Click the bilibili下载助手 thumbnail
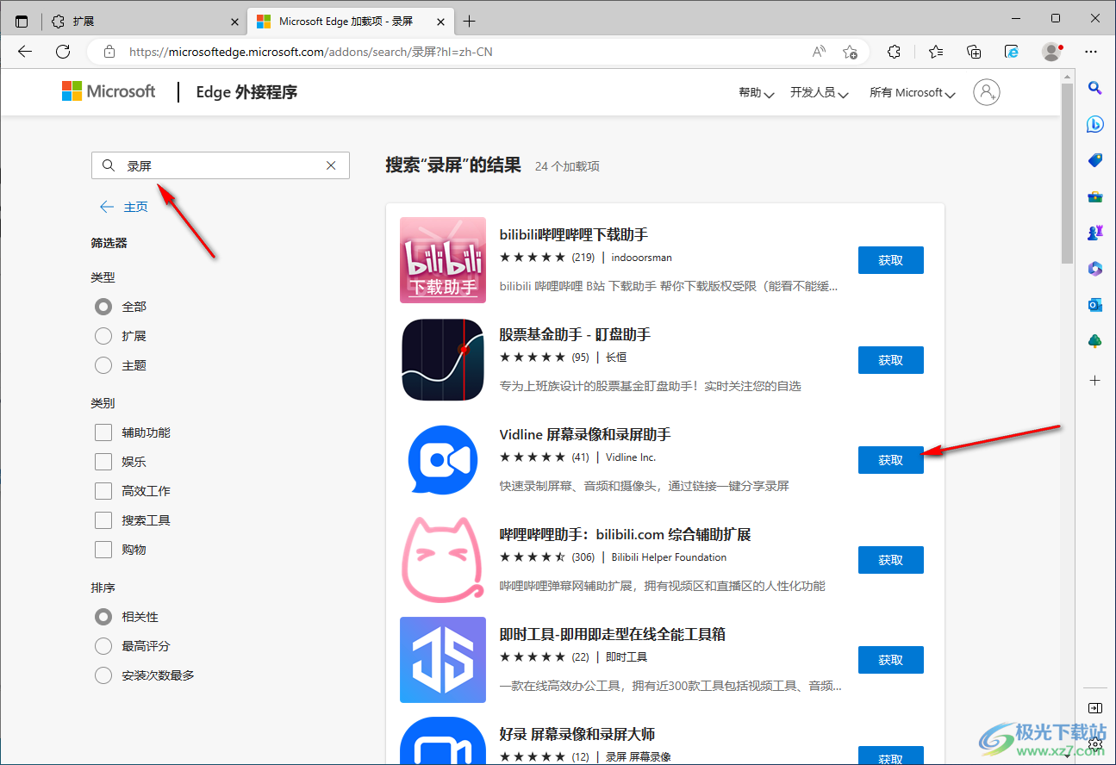1116x765 pixels. pyautogui.click(x=443, y=260)
